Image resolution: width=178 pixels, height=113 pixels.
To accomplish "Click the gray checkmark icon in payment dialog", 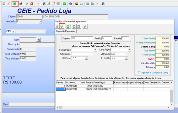I will point(74,27).
